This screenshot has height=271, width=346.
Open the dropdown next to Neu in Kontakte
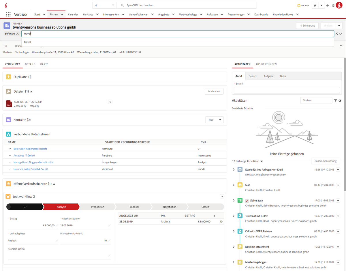[220, 120]
